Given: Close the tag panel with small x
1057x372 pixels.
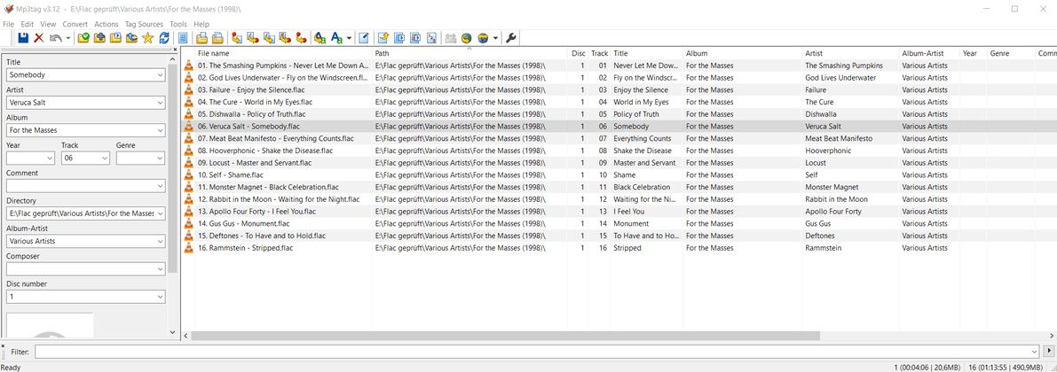Looking at the screenshot, I should [175, 49].
